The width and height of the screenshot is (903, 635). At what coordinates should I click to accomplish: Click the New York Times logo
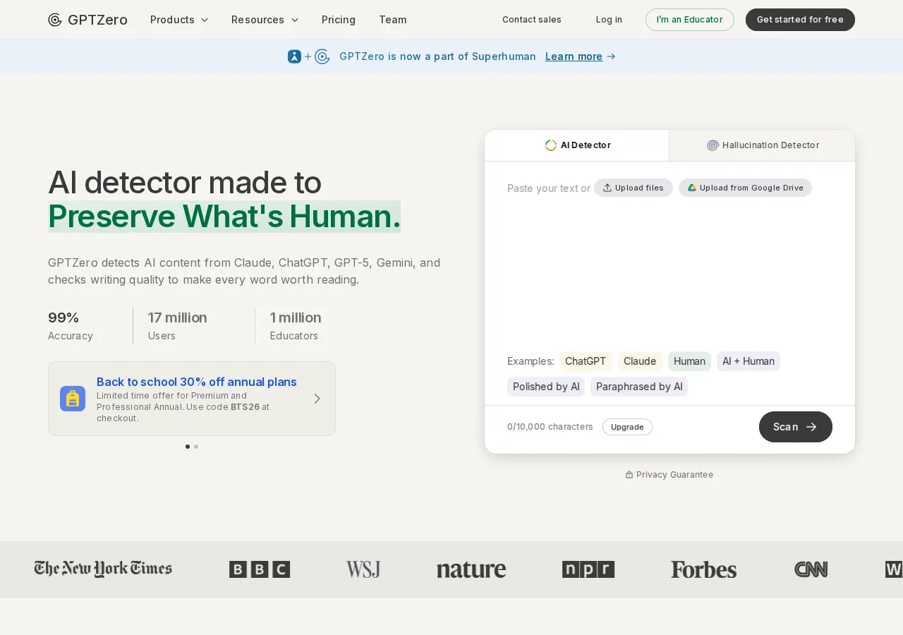(103, 569)
